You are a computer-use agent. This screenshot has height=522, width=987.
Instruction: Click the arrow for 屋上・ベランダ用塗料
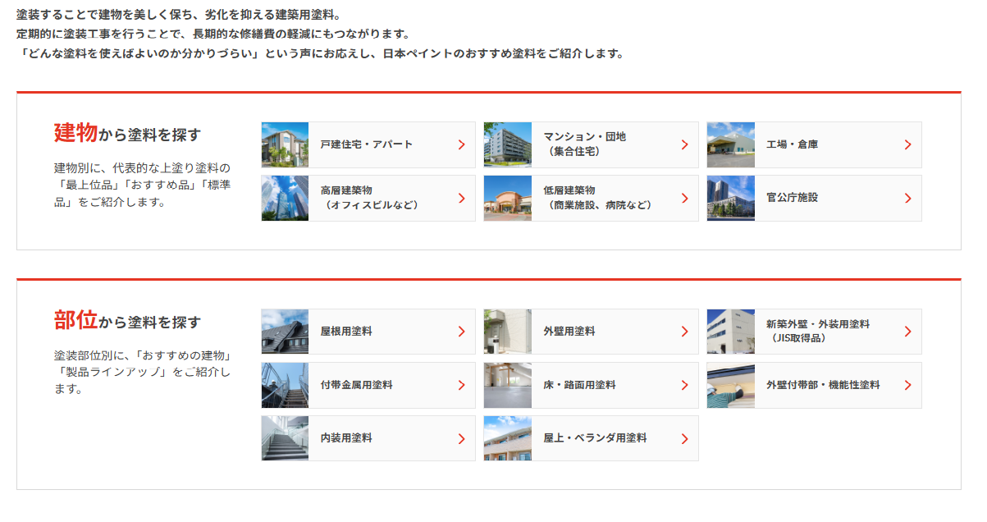click(685, 437)
